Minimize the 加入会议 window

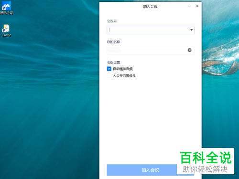tap(189, 6)
